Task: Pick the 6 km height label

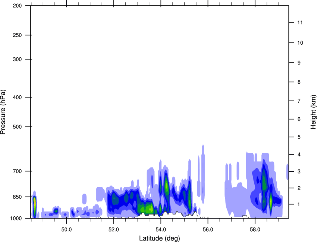Action: coord(299,119)
